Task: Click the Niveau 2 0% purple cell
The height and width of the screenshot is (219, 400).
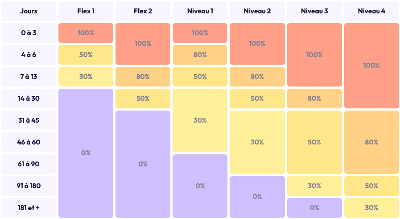Action: tap(257, 197)
